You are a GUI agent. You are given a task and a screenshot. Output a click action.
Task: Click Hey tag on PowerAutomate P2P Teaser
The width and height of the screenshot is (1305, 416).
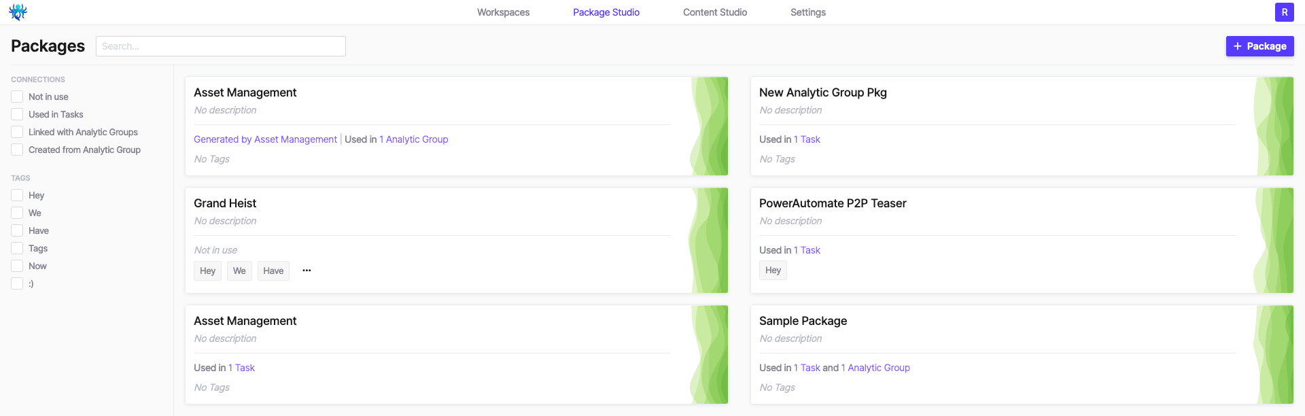(773, 270)
